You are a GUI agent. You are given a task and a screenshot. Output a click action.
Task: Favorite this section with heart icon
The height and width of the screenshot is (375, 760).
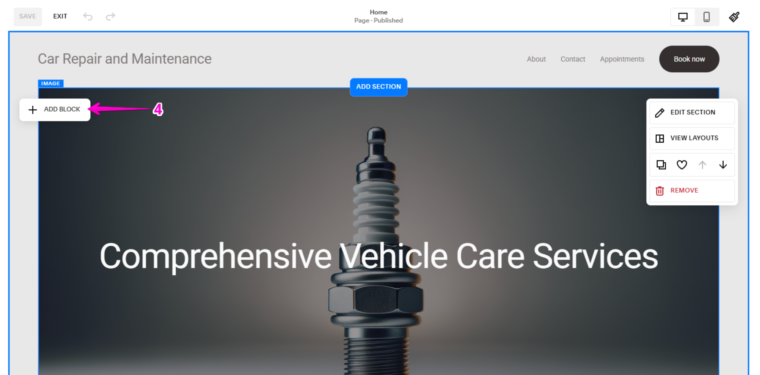coord(682,165)
